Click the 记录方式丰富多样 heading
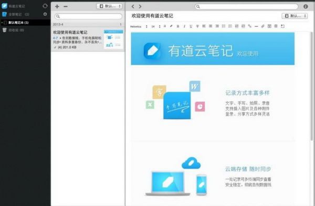The width and height of the screenshot is (315, 206). click(x=247, y=93)
